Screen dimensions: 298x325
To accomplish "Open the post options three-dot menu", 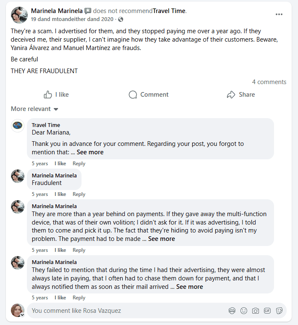I will [x=279, y=14].
